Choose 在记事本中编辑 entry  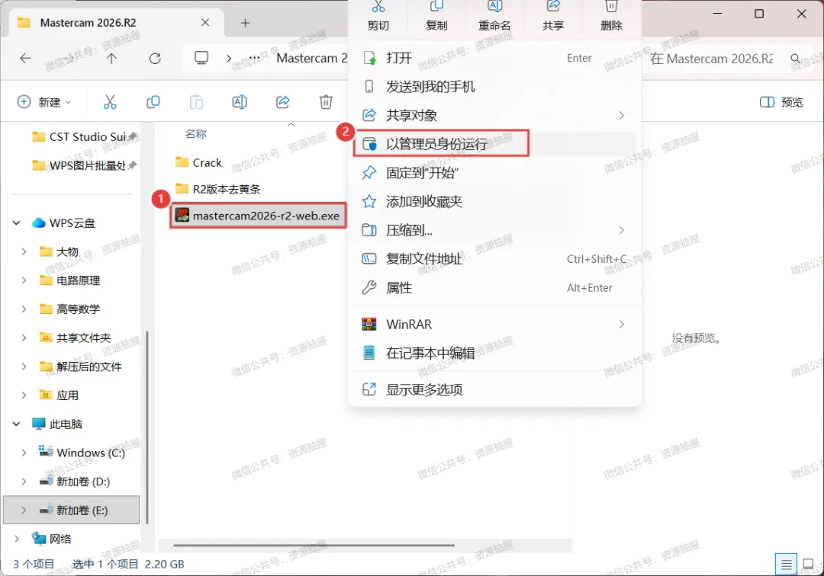(x=494, y=353)
